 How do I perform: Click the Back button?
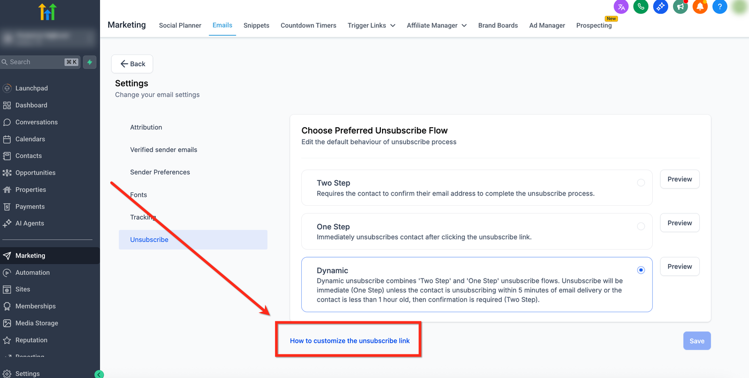coord(132,64)
